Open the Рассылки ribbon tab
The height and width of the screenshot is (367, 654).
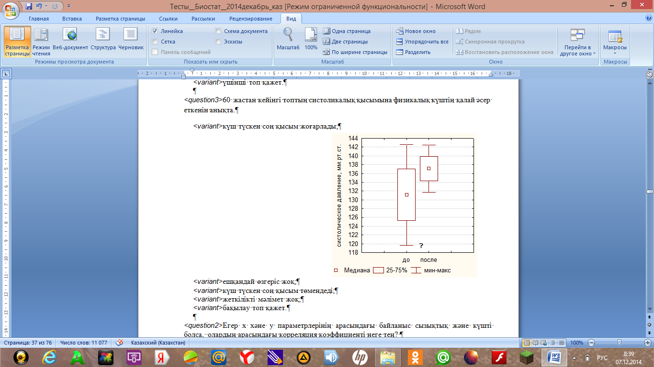click(x=203, y=19)
